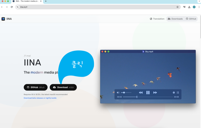Click the page vertical scrollbar
This screenshot has width=201, height=128.
pos(200,27)
